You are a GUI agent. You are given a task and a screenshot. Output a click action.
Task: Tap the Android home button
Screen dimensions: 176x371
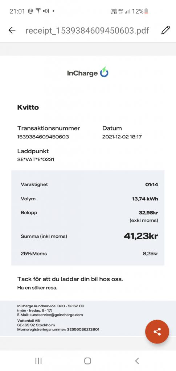click(88, 361)
